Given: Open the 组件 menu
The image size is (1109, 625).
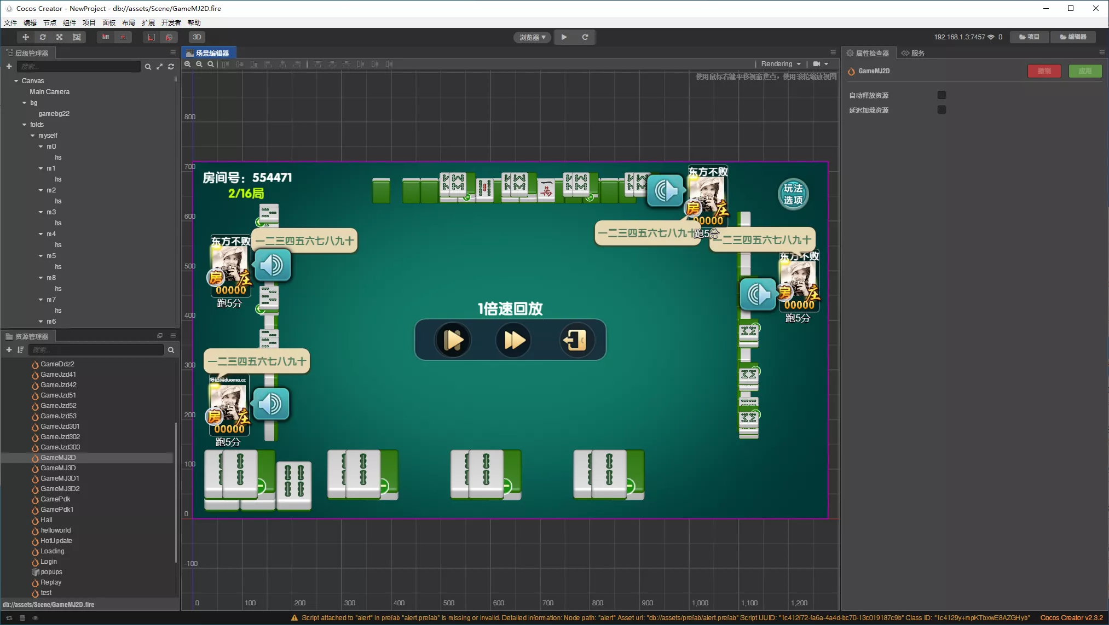Looking at the screenshot, I should tap(70, 22).
